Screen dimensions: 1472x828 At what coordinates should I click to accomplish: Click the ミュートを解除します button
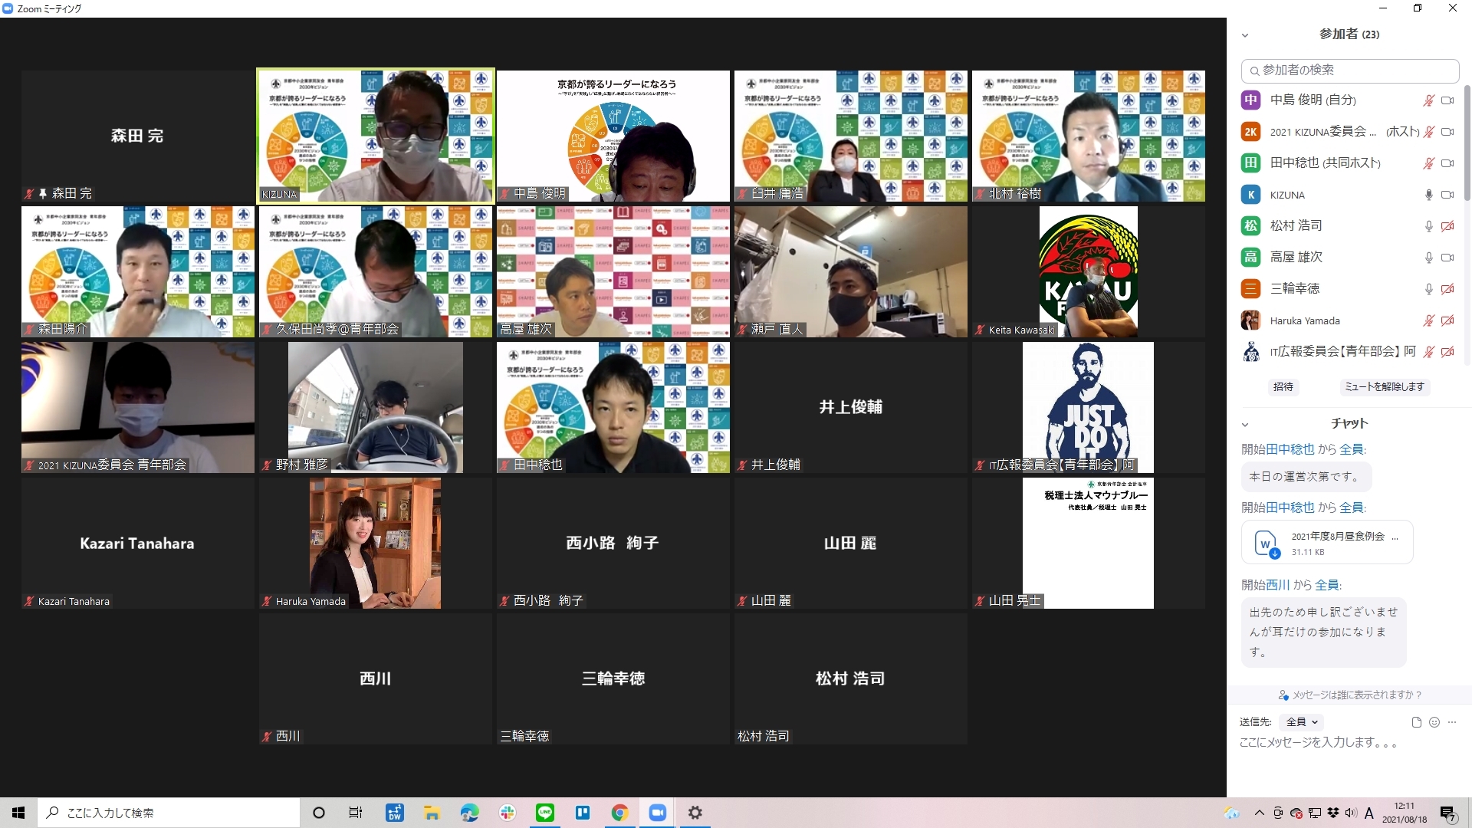pos(1384,387)
